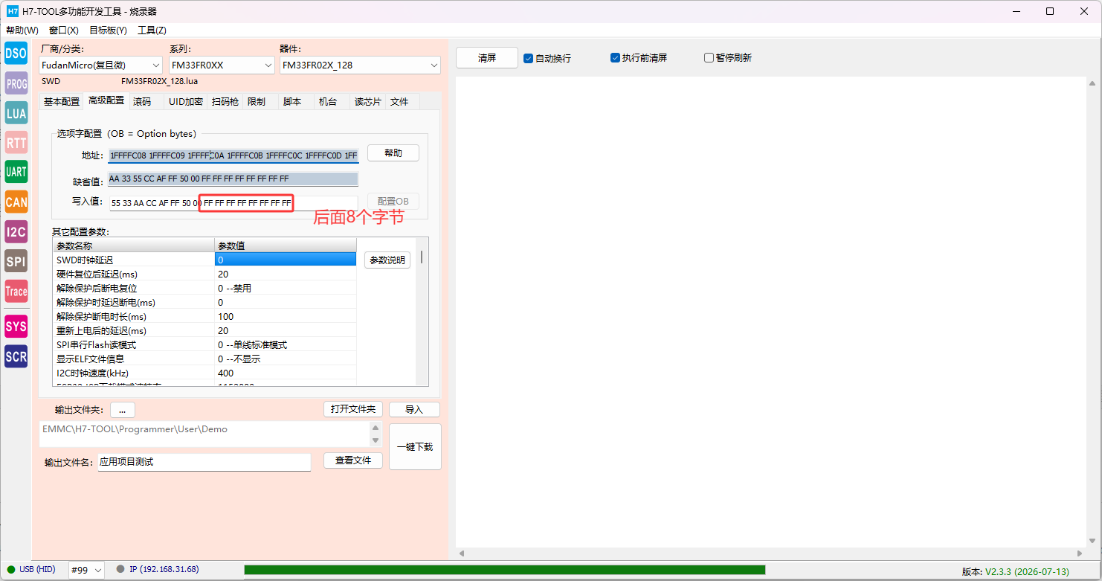Switch to the UID加密 tab
This screenshot has width=1102, height=581.
tap(186, 102)
